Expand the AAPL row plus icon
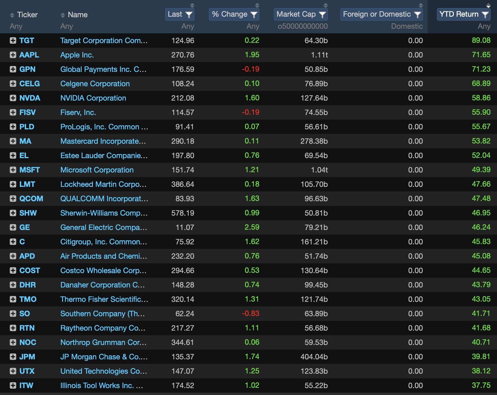Viewport: 497px width, 395px height. point(13,55)
